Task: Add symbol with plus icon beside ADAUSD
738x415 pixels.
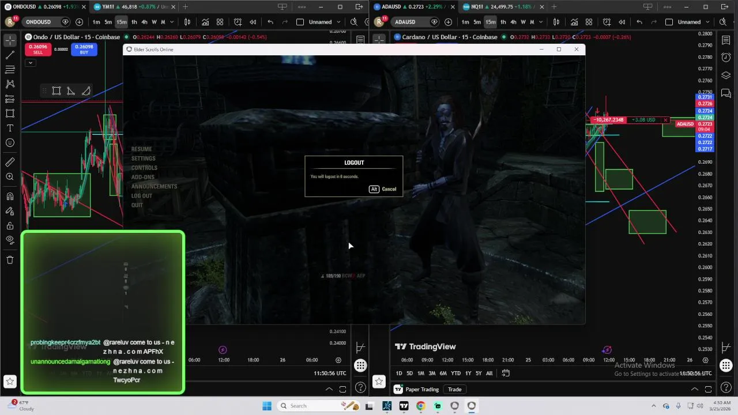Action: click(x=448, y=22)
